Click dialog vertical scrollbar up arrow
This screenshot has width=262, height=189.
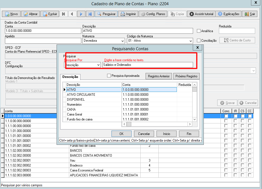pos(194,85)
